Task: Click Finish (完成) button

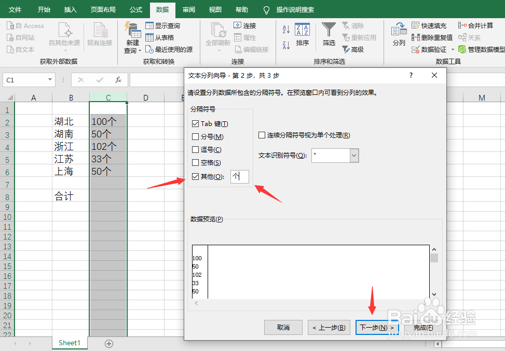Action: pos(423,328)
